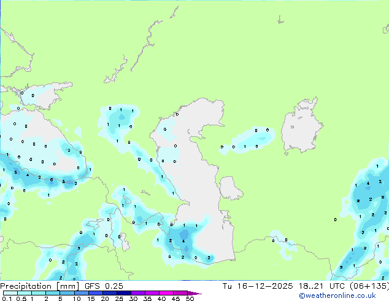Click the map value "5" on the map

pos(15,172)
